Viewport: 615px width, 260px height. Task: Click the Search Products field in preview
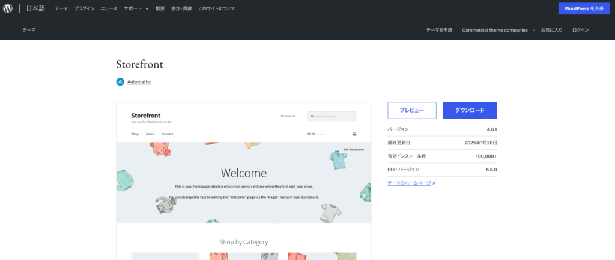(x=332, y=116)
